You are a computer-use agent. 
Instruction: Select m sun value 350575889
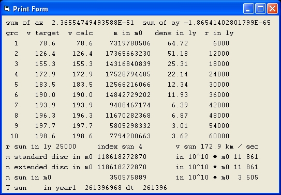click(x=128, y=177)
